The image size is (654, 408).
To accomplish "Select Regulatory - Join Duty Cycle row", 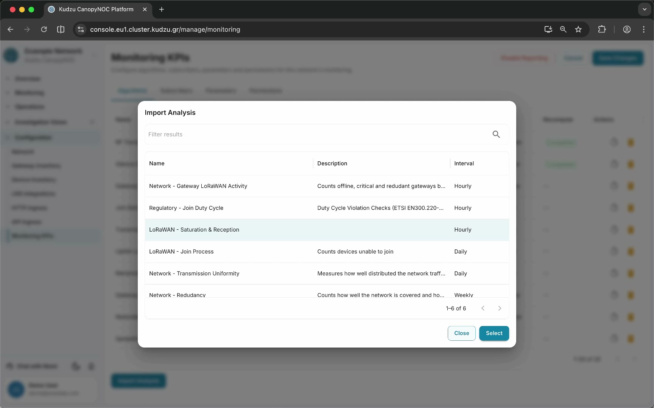I will pos(327,208).
